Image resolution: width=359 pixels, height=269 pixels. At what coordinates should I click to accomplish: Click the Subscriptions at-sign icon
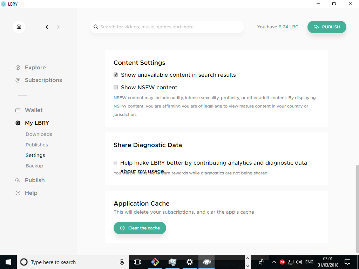tap(18, 80)
